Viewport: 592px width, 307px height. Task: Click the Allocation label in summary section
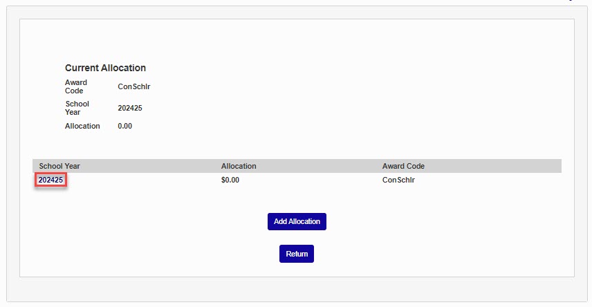(82, 126)
